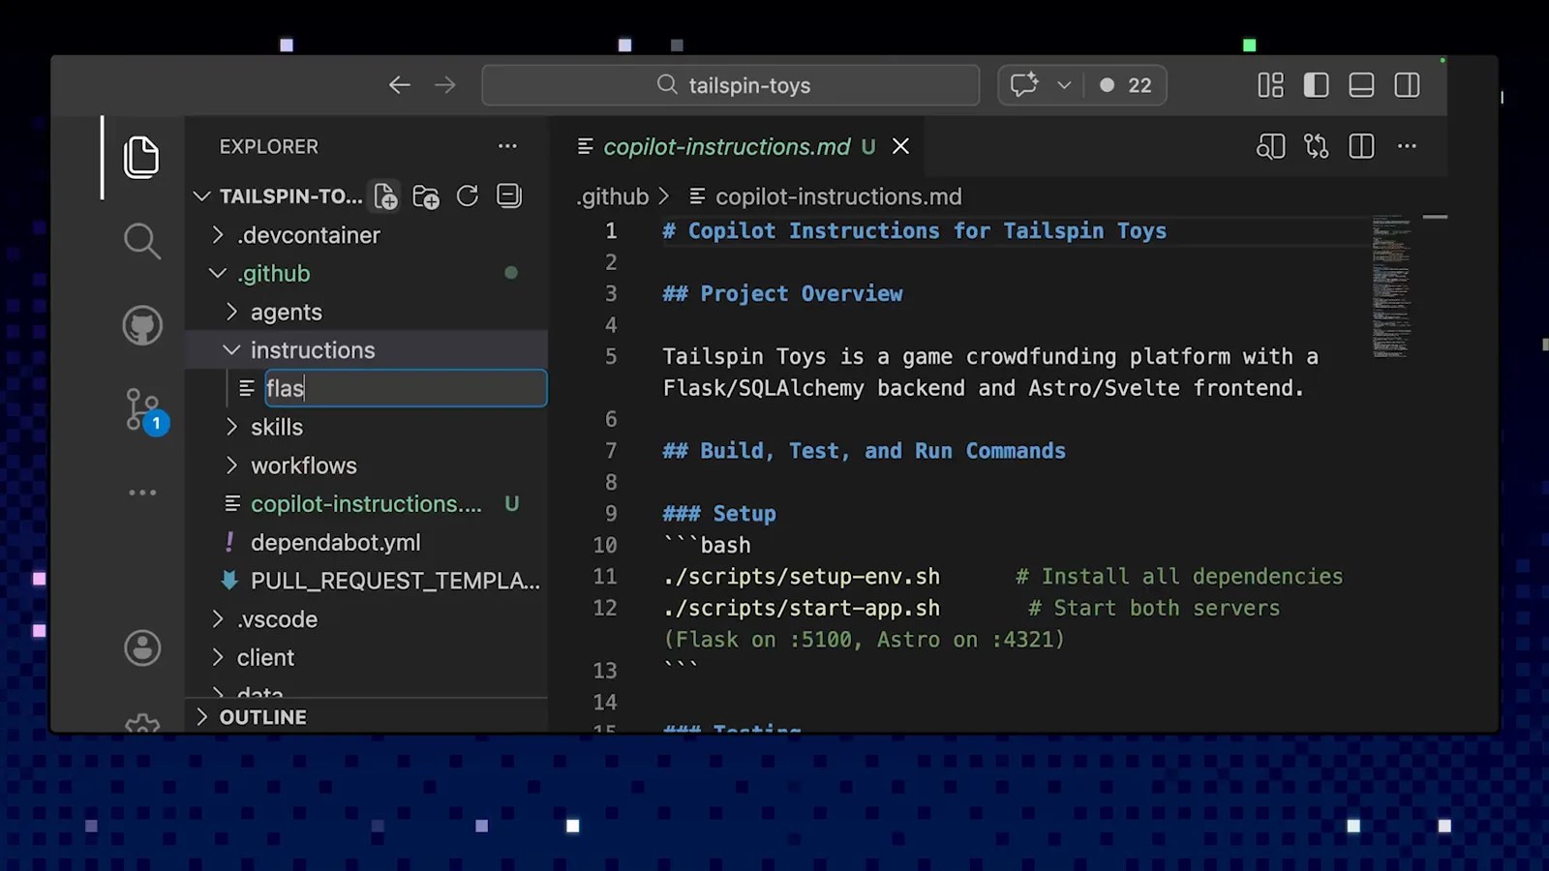Click the '### Setup' heading line
Viewport: 1549px width, 871px height.
click(x=719, y=514)
